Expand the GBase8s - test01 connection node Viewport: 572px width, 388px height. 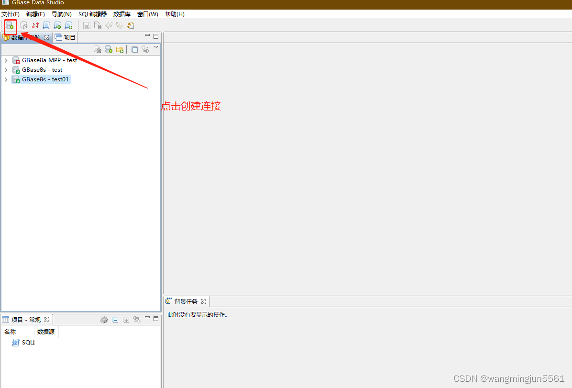(6, 79)
